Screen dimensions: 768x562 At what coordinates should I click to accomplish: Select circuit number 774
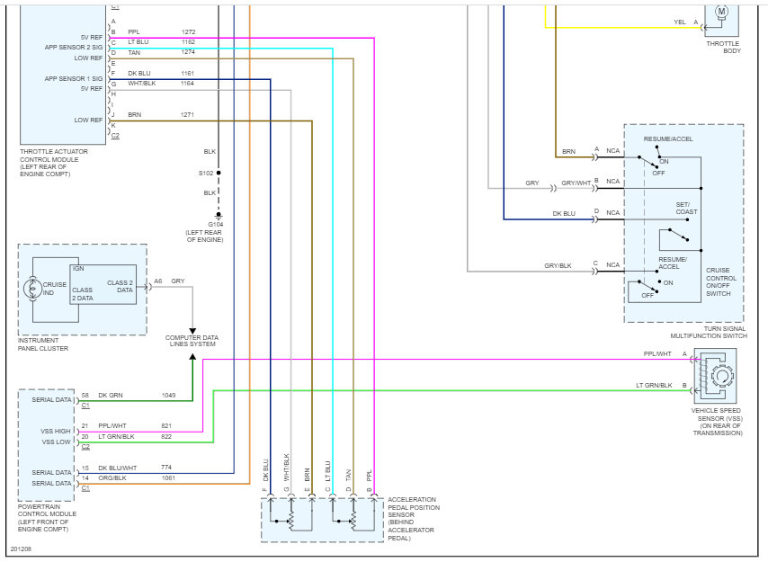(166, 467)
